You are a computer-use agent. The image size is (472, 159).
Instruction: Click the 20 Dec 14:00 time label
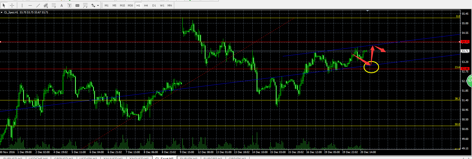pos(368,152)
